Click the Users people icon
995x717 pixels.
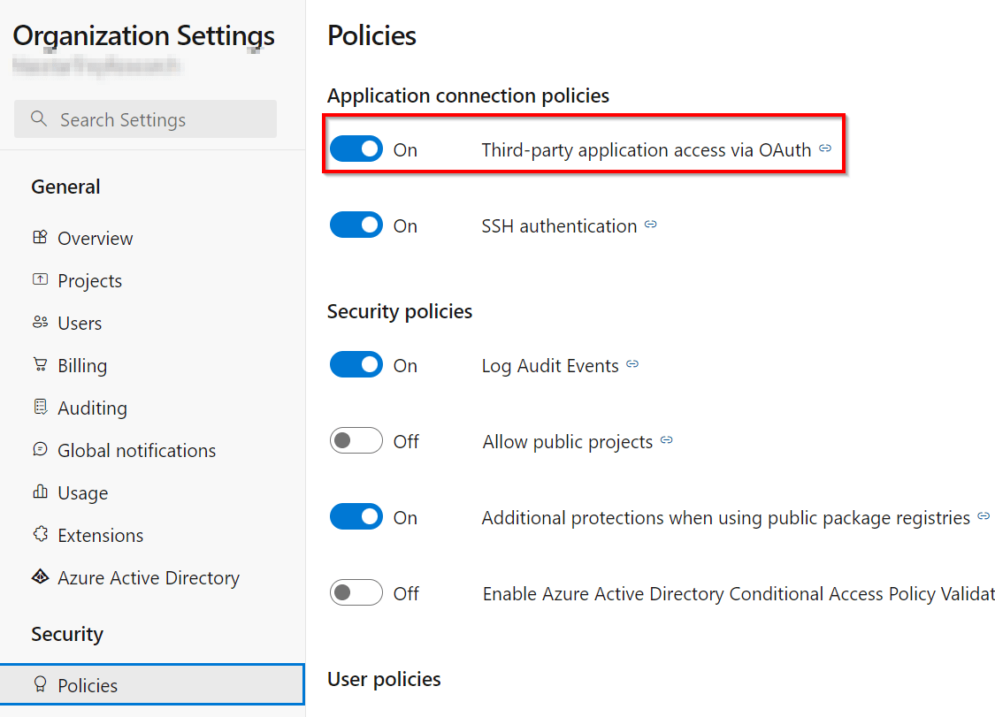click(40, 322)
